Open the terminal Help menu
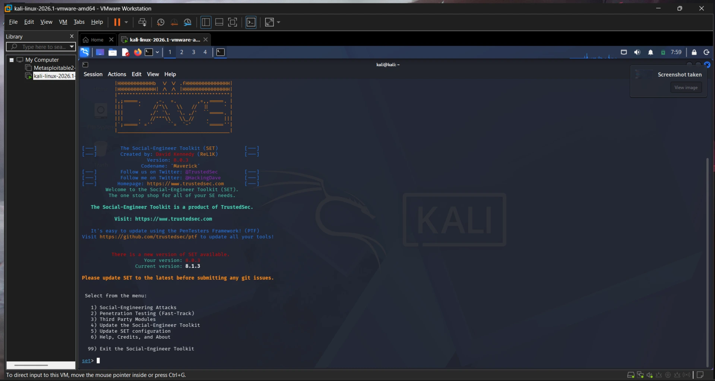The width and height of the screenshot is (715, 381). point(170,74)
